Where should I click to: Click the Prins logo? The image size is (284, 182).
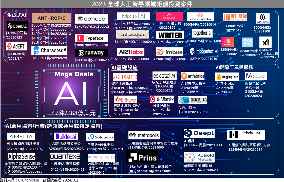pos(142,156)
